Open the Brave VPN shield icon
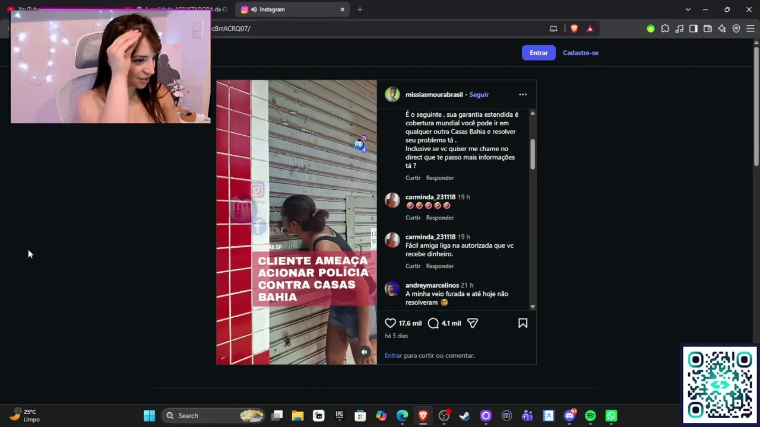 click(736, 28)
